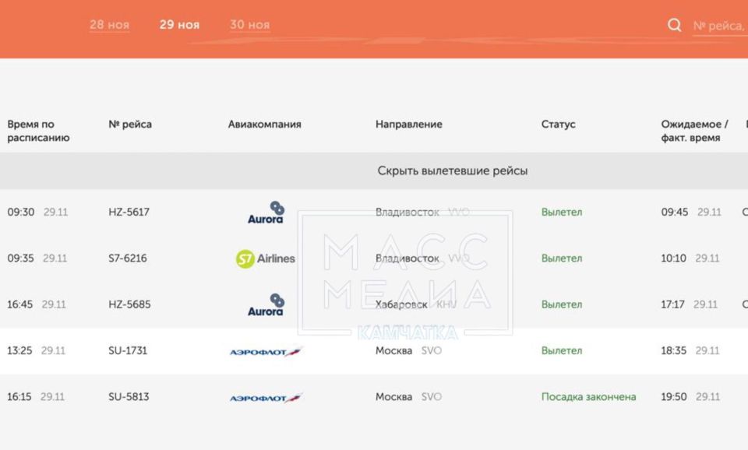The width and height of the screenshot is (748, 450).
Task: Click the expected time 19:50 entry
Action: [677, 396]
